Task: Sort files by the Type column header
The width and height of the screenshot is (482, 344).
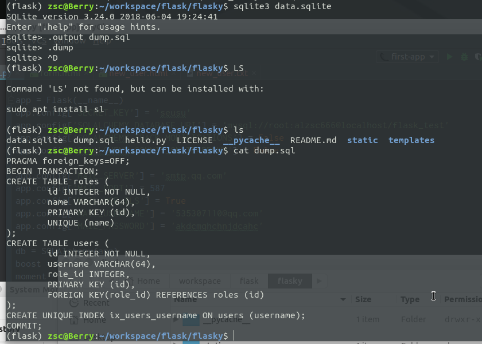Action: (x=410, y=299)
